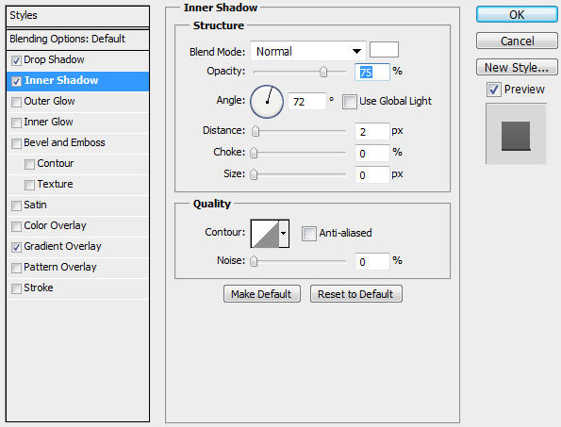Open the contour picker arrow

[284, 234]
